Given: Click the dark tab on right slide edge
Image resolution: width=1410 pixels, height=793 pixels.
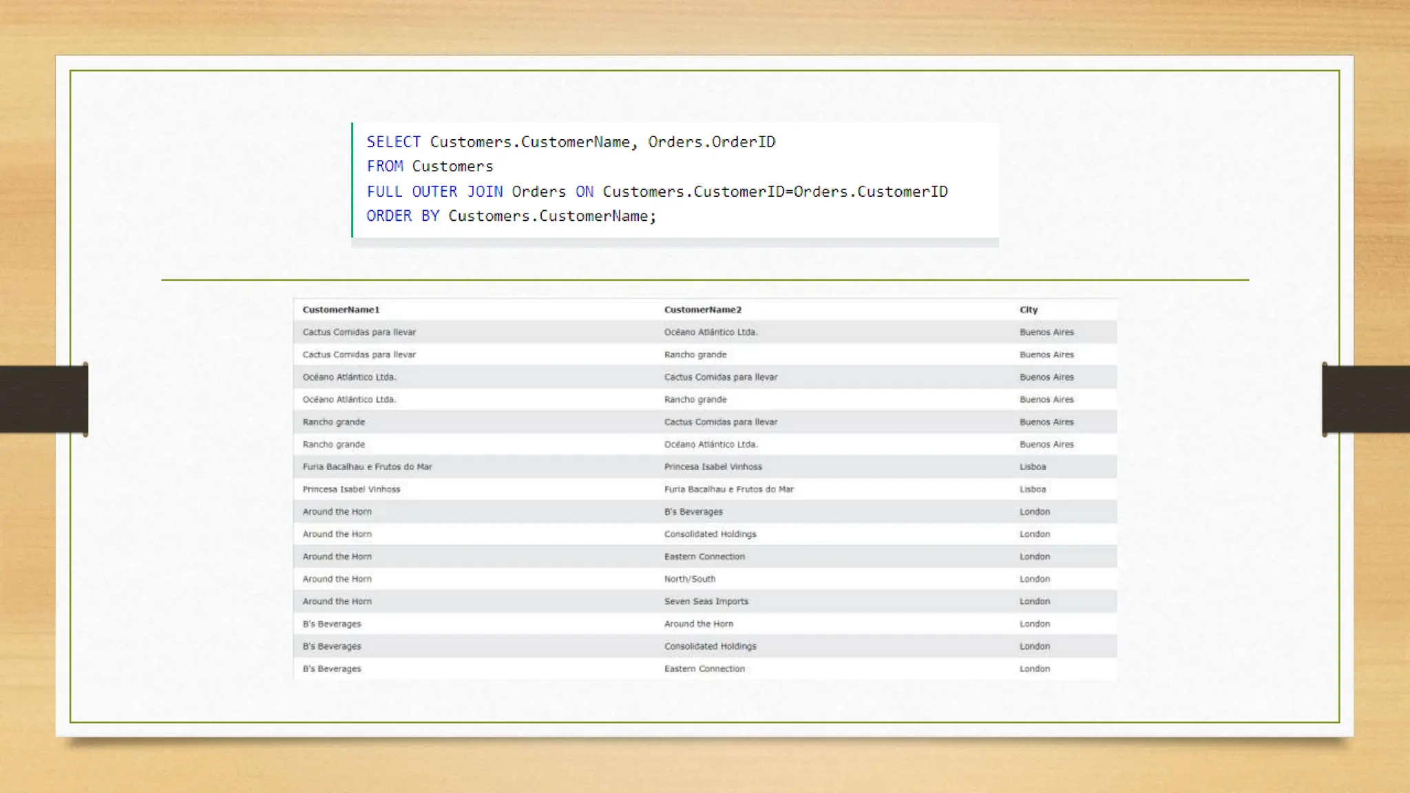Looking at the screenshot, I should point(1365,399).
